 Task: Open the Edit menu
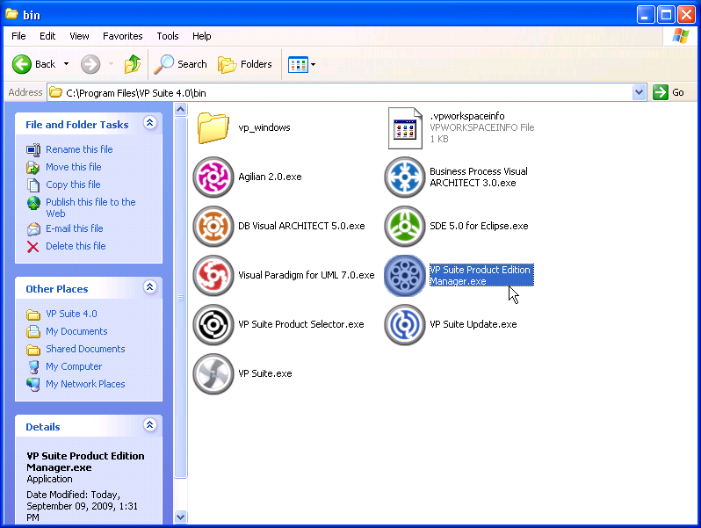tap(47, 36)
